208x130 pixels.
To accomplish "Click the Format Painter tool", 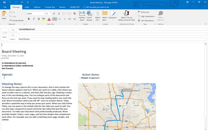I will click(x=16, y=20).
